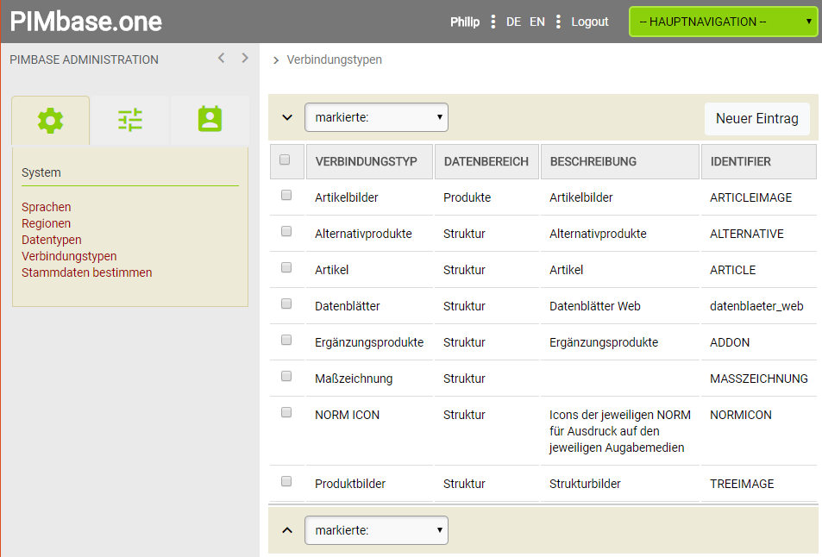Viewport: 822px width, 557px height.
Task: Switch language to DE
Action: (513, 22)
